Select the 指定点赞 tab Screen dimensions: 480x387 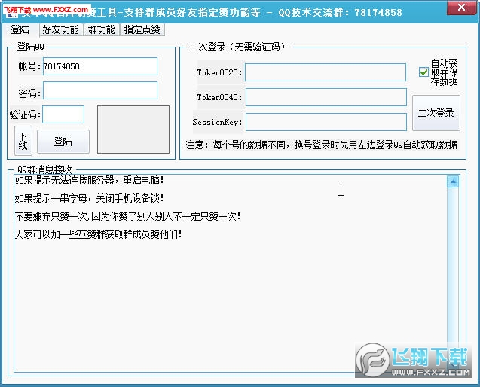(x=142, y=29)
